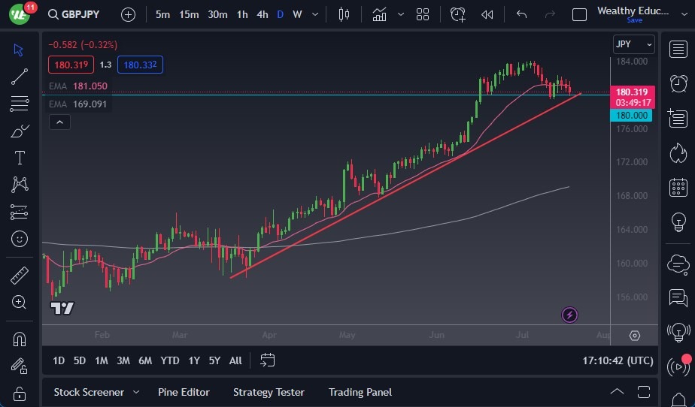Screen dimensions: 695x407
Task: Toggle magnet mode on
Action: (20, 339)
